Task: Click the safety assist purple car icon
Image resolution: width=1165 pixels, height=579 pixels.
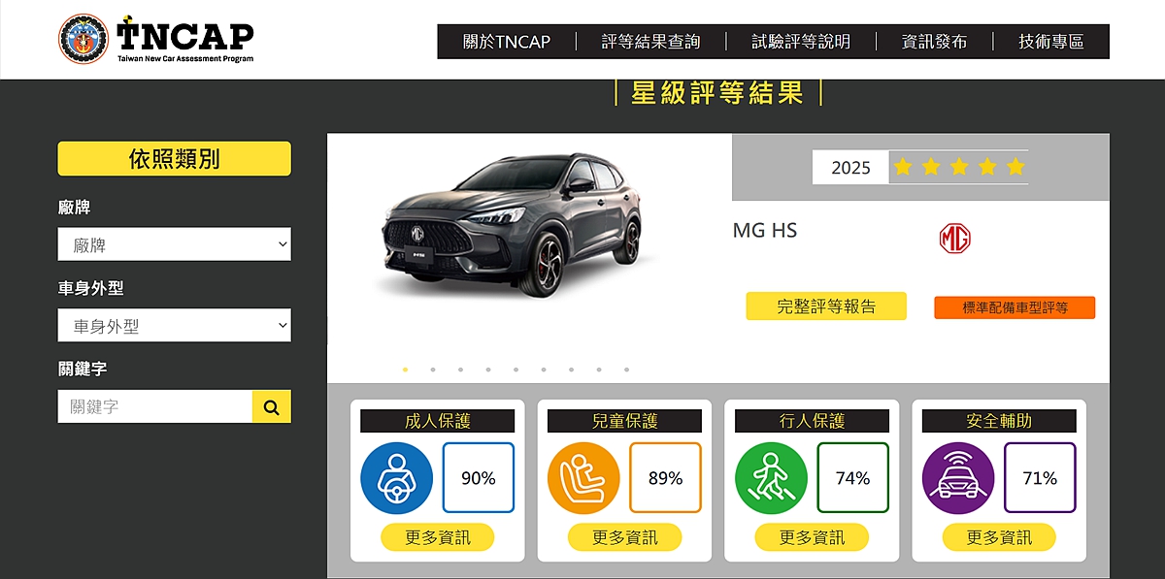Action: [x=958, y=477]
